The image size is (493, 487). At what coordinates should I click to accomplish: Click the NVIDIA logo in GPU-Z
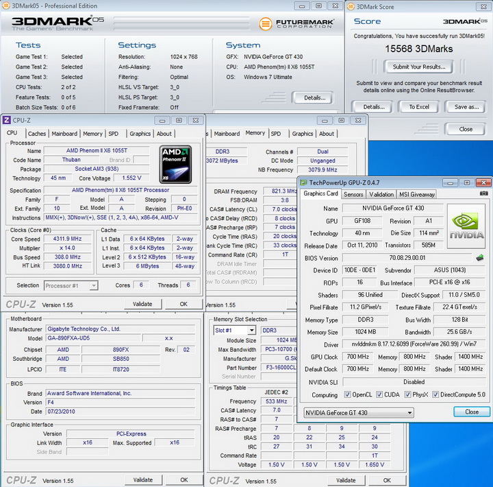(466, 226)
